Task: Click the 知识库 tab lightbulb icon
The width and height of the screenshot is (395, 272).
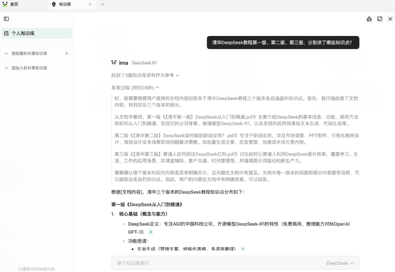Action: 54,4
